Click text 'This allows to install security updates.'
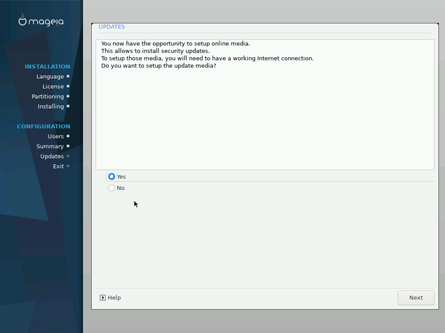The height and width of the screenshot is (333, 445). (156, 51)
